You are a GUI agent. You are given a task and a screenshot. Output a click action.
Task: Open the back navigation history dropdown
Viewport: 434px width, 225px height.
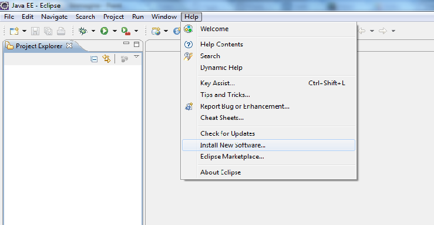[x=372, y=31]
